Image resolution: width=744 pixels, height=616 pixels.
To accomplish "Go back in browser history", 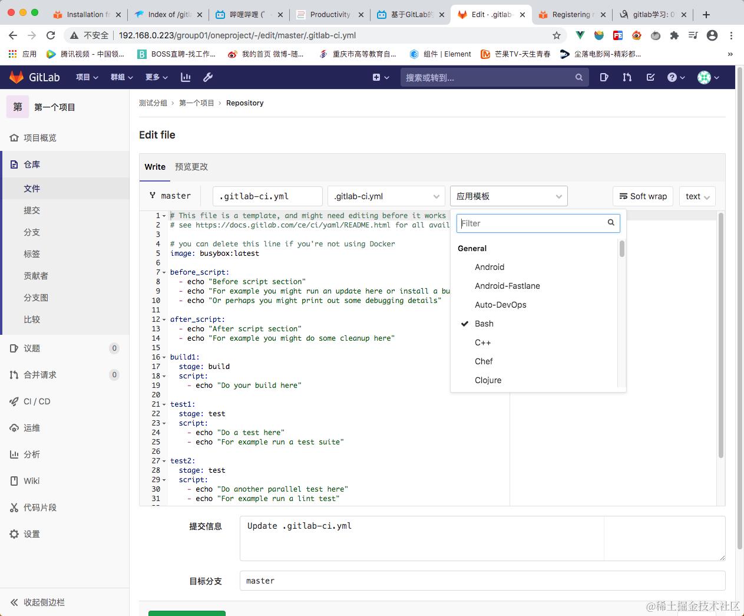I will coord(13,35).
